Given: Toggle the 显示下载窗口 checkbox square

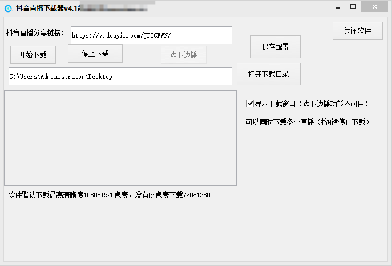Looking at the screenshot, I should click(x=250, y=104).
